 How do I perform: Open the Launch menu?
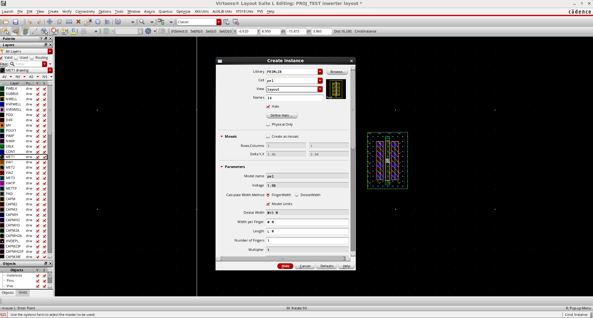[x=7, y=11]
